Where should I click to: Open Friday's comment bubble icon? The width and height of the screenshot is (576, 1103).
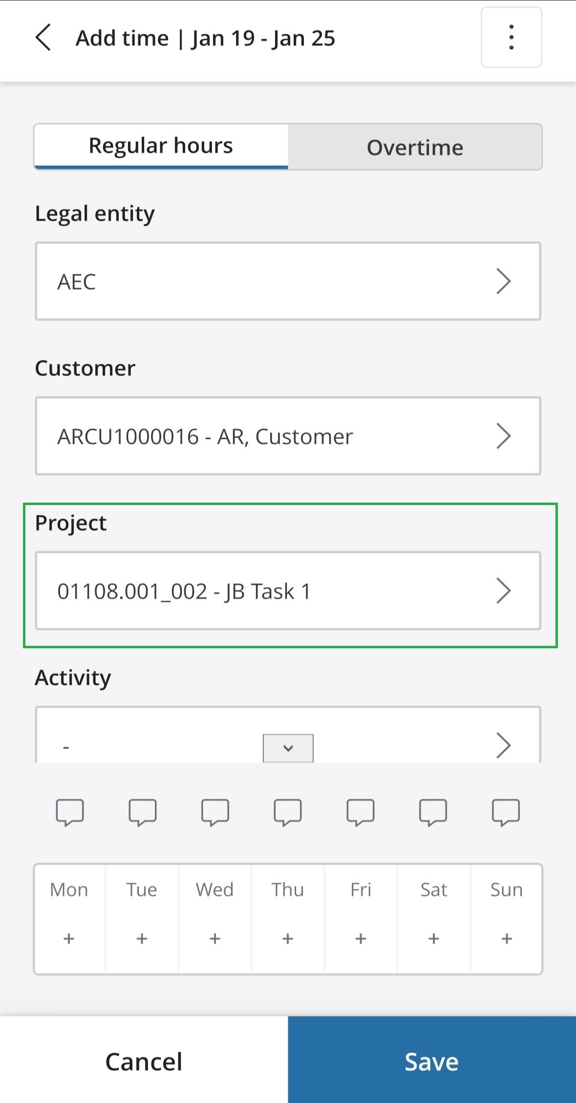click(x=361, y=812)
